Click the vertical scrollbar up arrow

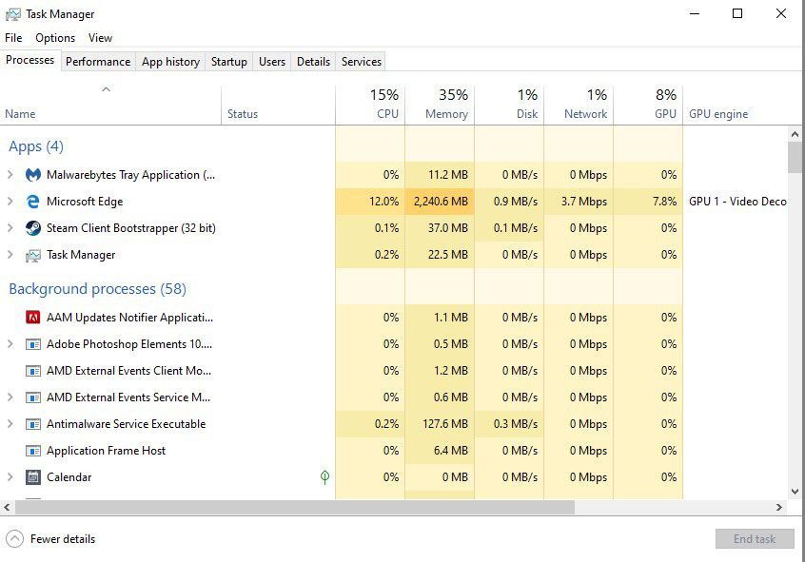click(x=795, y=134)
